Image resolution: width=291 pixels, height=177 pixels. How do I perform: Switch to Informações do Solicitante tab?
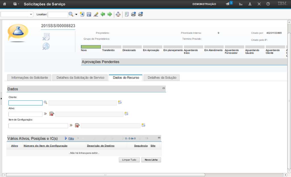point(29,78)
